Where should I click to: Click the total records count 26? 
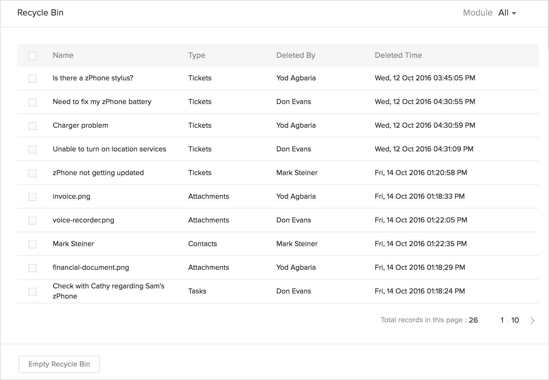[x=473, y=320]
